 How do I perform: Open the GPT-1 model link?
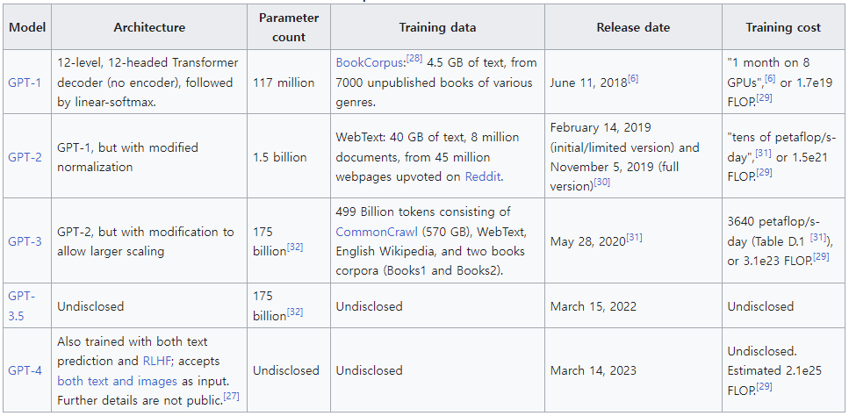[24, 82]
